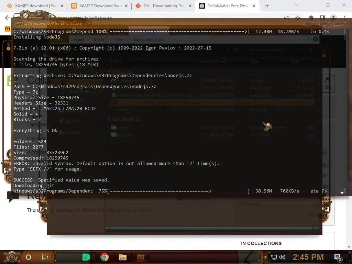Image resolution: width=352 pixels, height=264 pixels.
Task: Open the Home ribbon tab in Explorer
Action: (x=79, y=40)
